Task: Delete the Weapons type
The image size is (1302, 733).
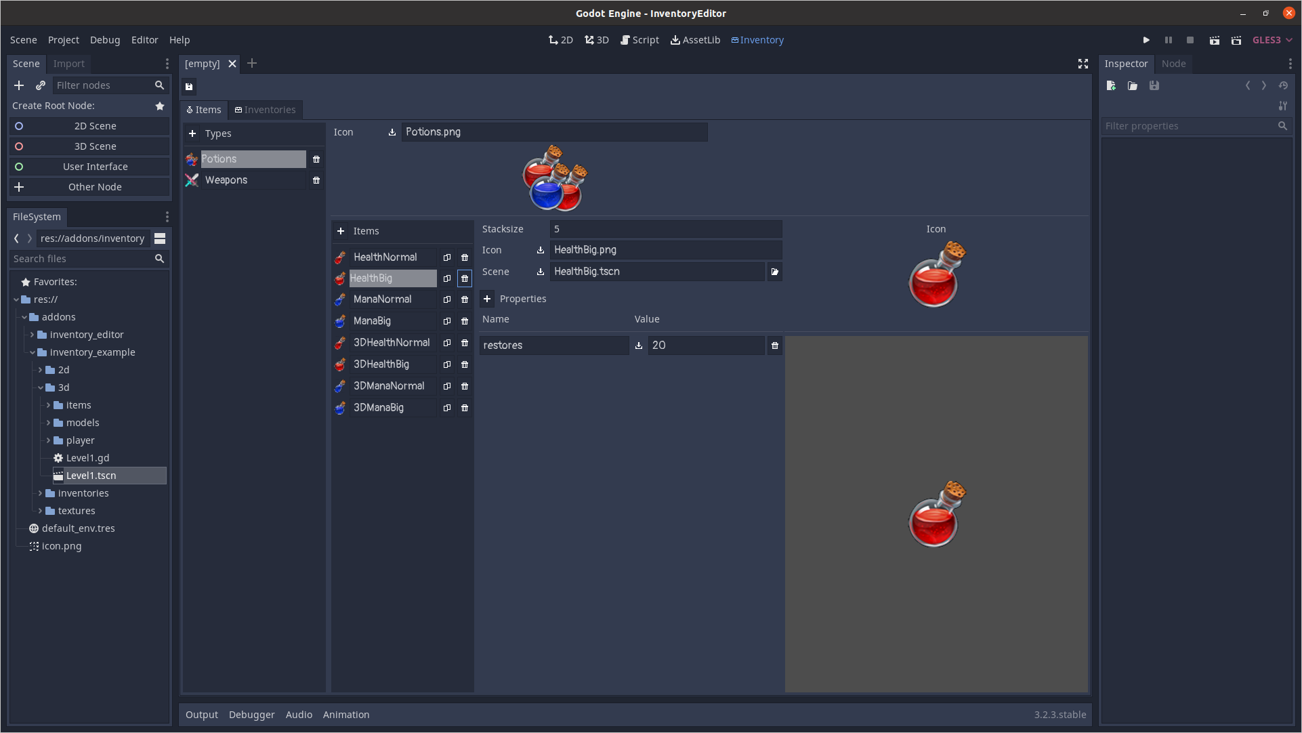Action: tap(316, 180)
